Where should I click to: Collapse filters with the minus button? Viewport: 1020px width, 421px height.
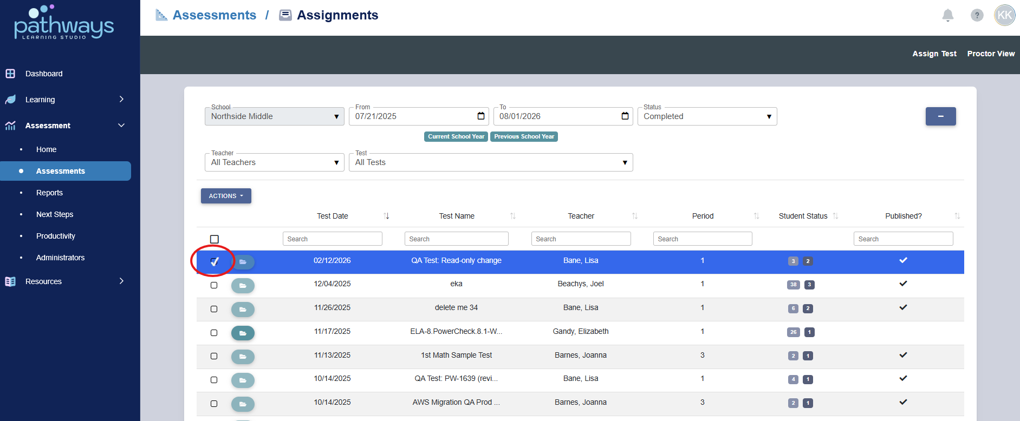(x=940, y=116)
